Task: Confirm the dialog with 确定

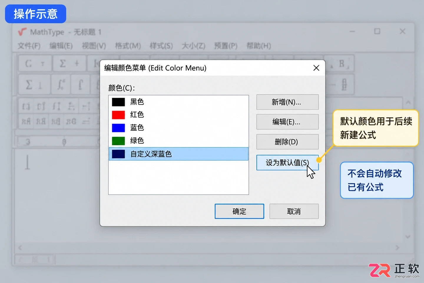Action: (239, 211)
